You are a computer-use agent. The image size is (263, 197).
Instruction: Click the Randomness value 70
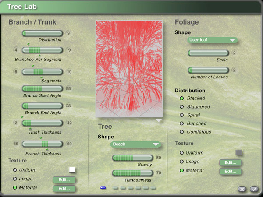[x=159, y=173]
